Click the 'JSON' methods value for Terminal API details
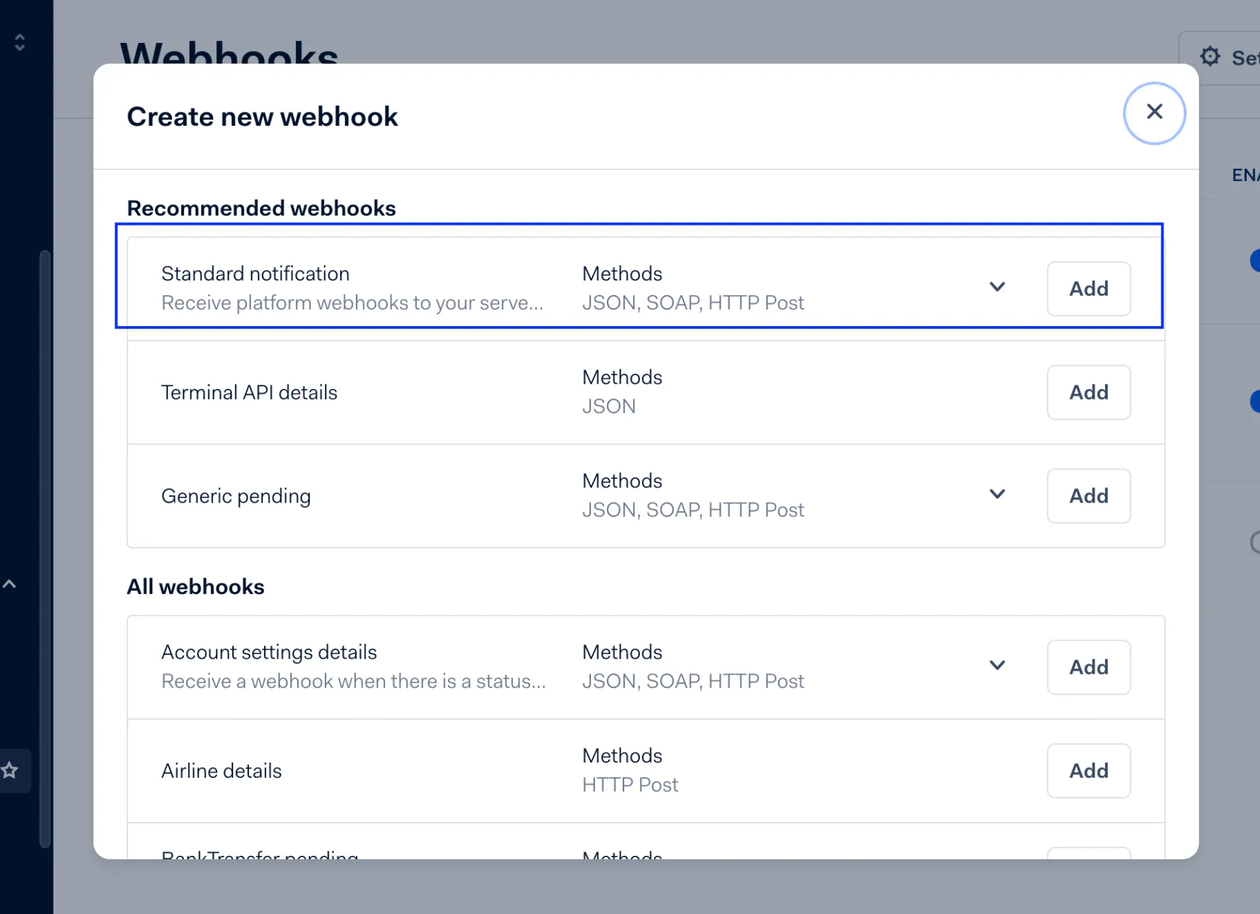 (x=609, y=406)
